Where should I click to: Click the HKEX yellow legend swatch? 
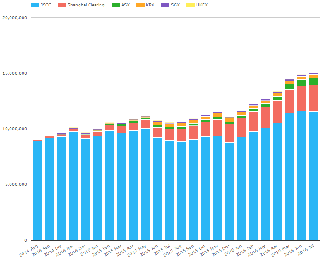point(191,5)
